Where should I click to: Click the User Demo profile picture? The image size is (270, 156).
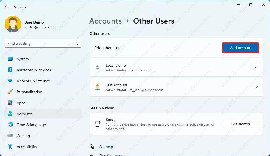(x=13, y=24)
